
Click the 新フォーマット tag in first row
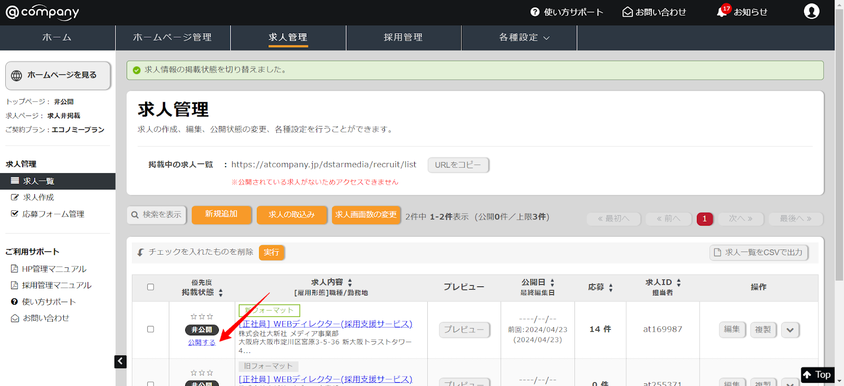pos(269,311)
